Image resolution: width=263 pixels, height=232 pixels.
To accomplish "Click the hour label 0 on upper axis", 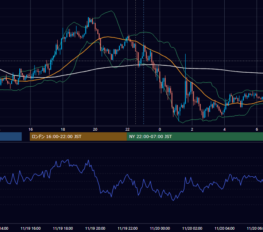I will coord(160,130).
